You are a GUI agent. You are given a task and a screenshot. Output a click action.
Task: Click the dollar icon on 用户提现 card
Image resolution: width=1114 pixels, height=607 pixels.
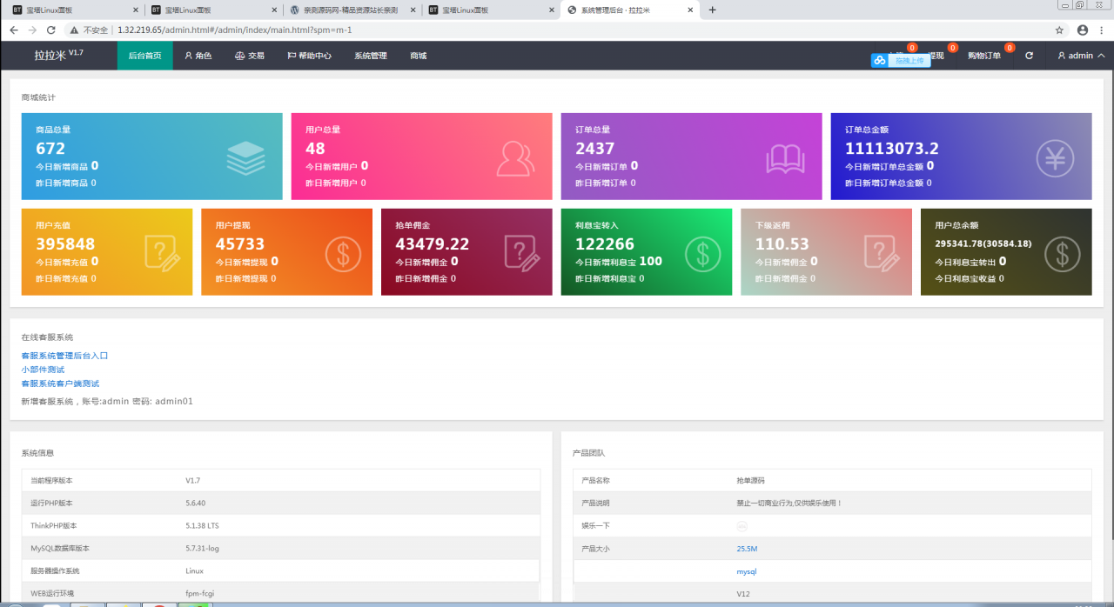[343, 253]
